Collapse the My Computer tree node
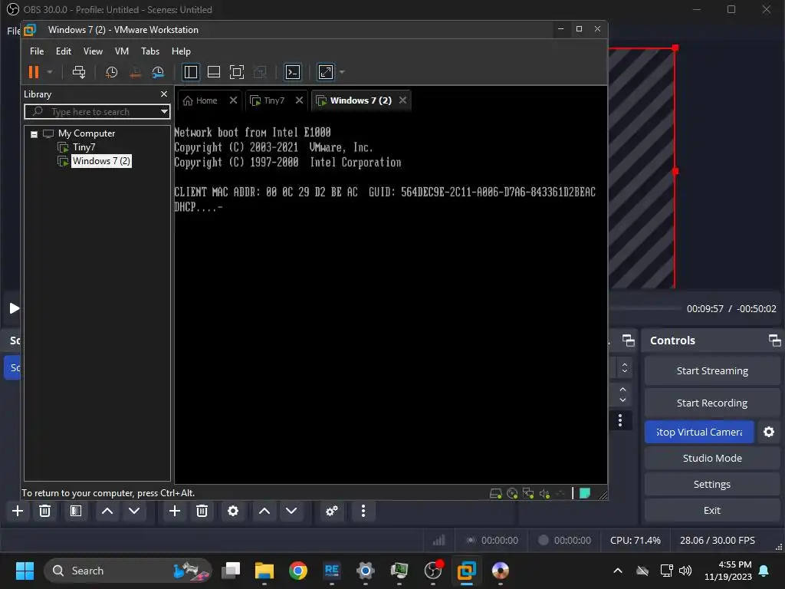 [x=34, y=133]
